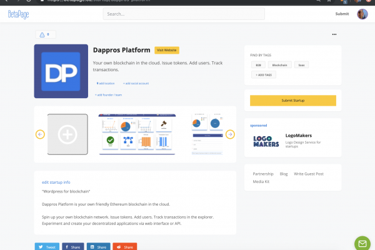Click the edit startup info link
375x250 pixels.
[x=56, y=182]
